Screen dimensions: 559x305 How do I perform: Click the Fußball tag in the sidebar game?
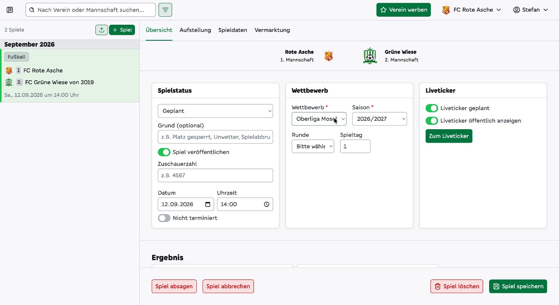16,57
